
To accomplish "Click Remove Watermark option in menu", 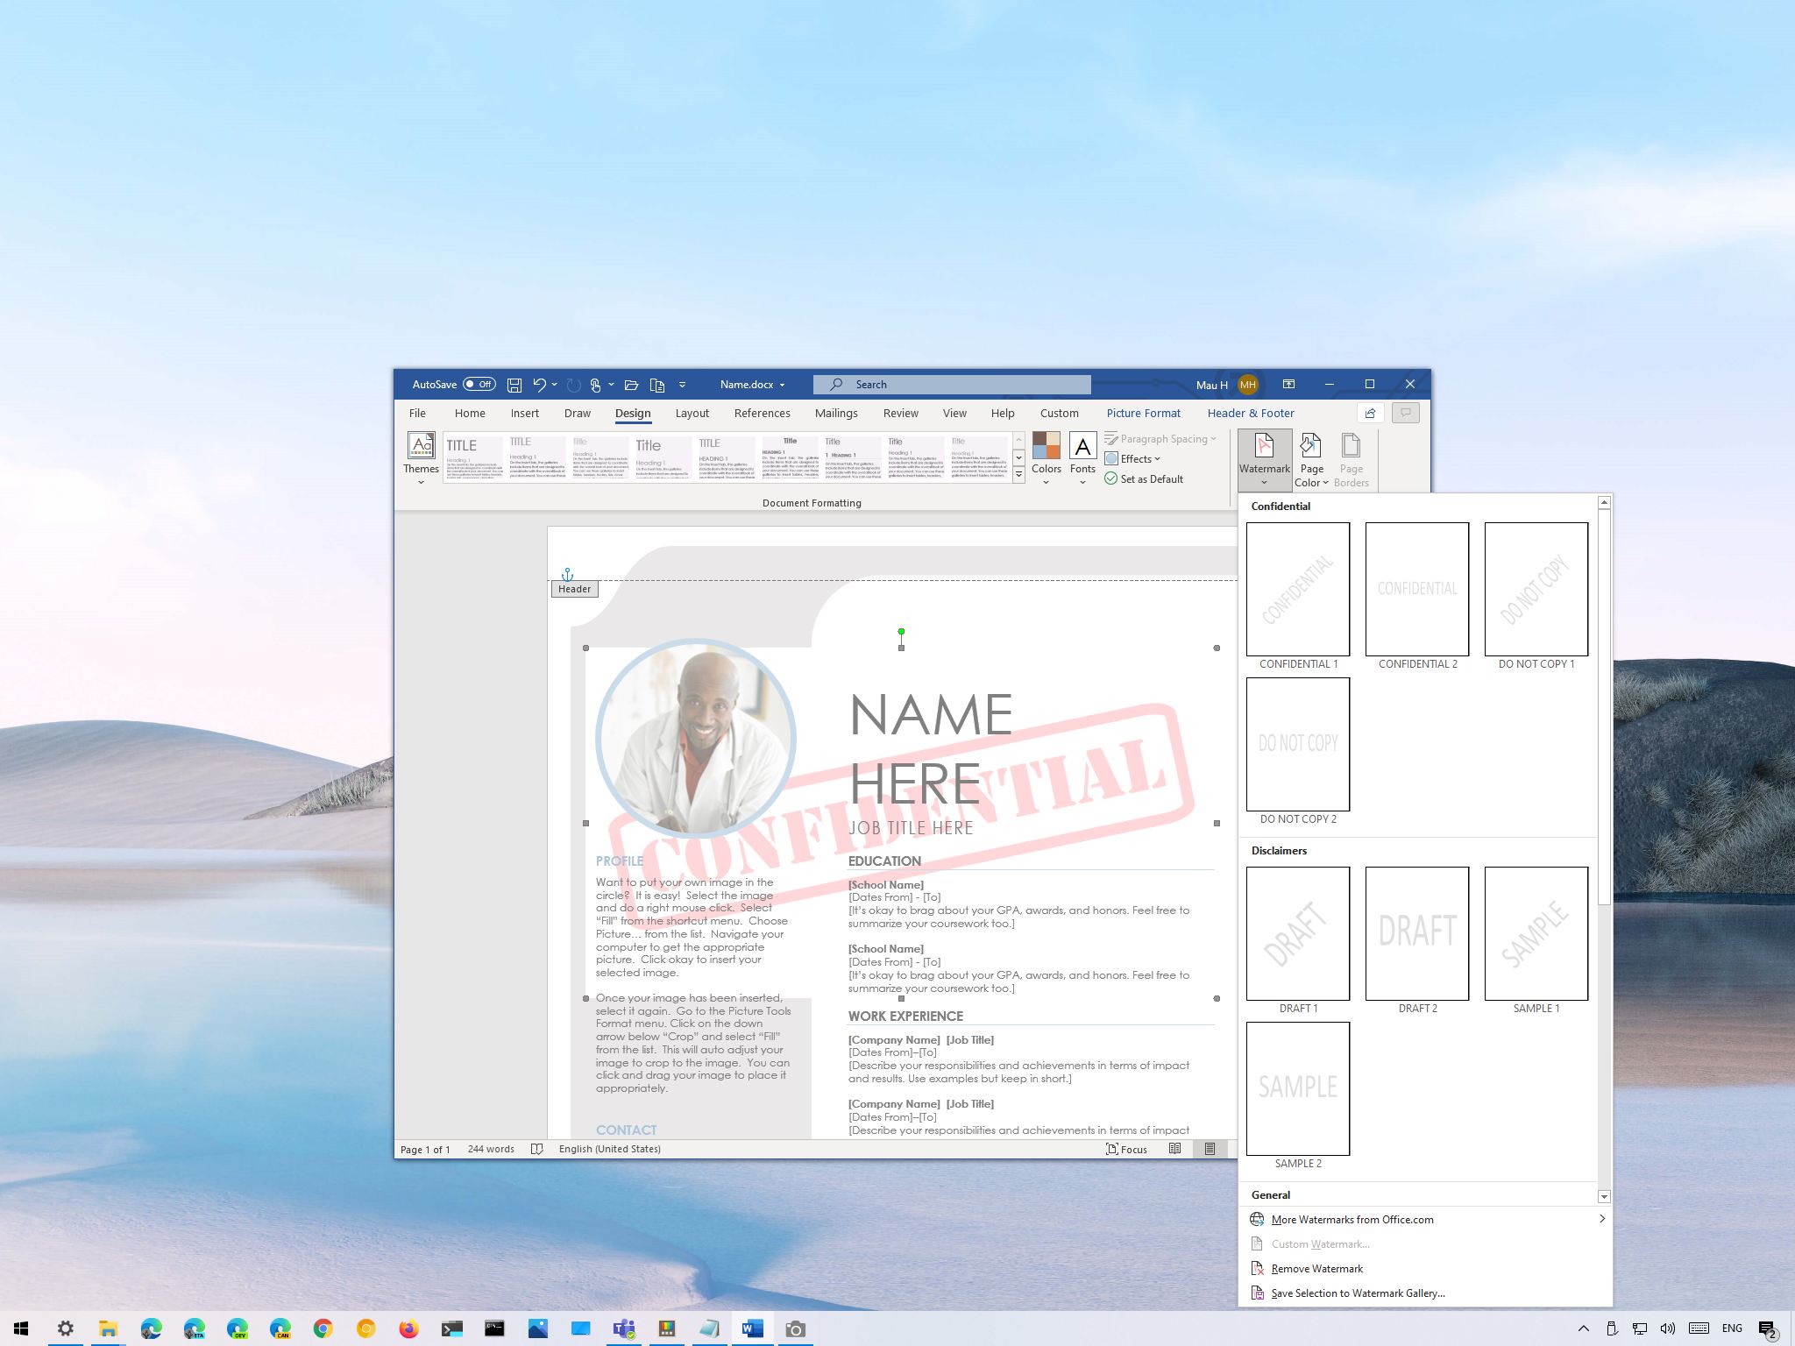I will pyautogui.click(x=1315, y=1270).
